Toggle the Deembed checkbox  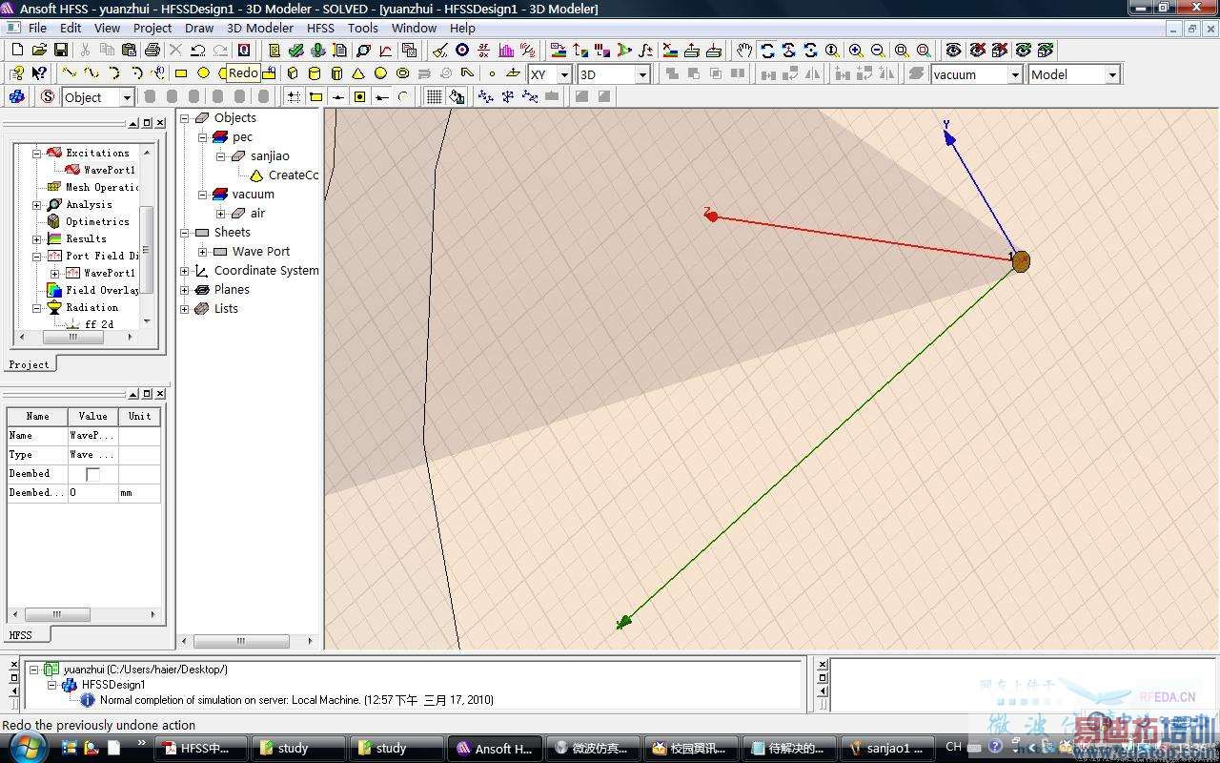tap(92, 474)
